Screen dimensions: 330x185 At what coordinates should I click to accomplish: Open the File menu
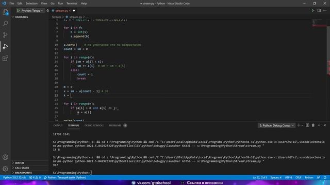click(11, 4)
